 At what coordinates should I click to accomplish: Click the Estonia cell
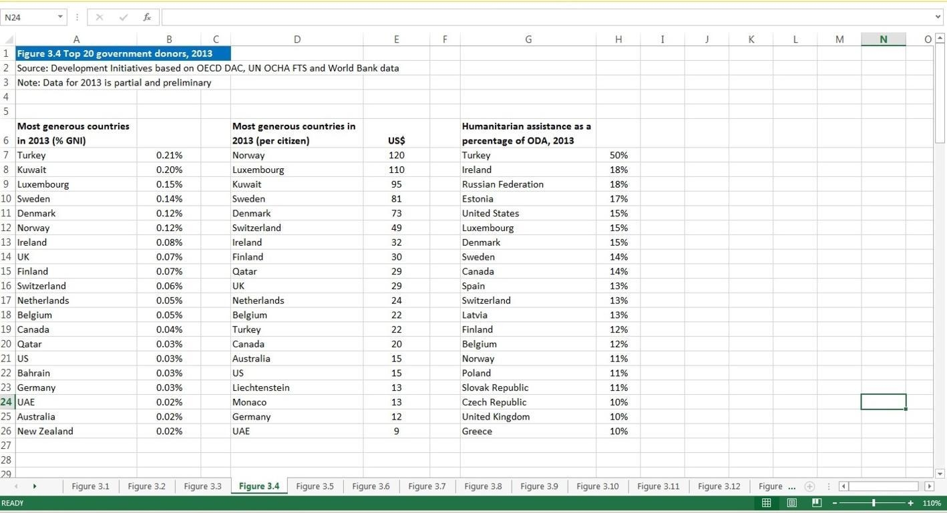(x=528, y=199)
